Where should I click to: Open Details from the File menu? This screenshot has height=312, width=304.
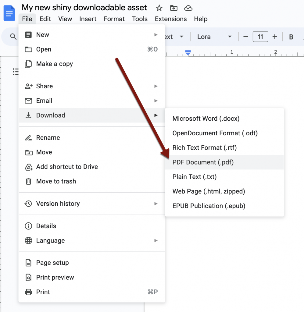[92, 226]
